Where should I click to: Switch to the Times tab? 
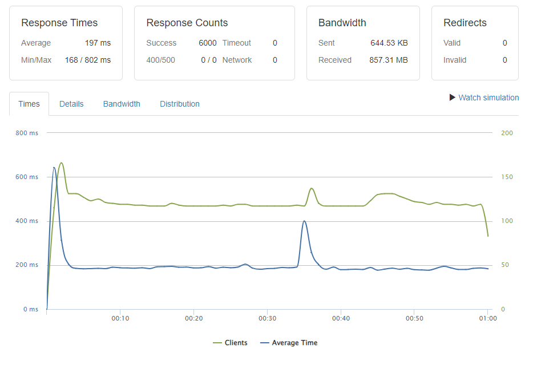(x=29, y=104)
